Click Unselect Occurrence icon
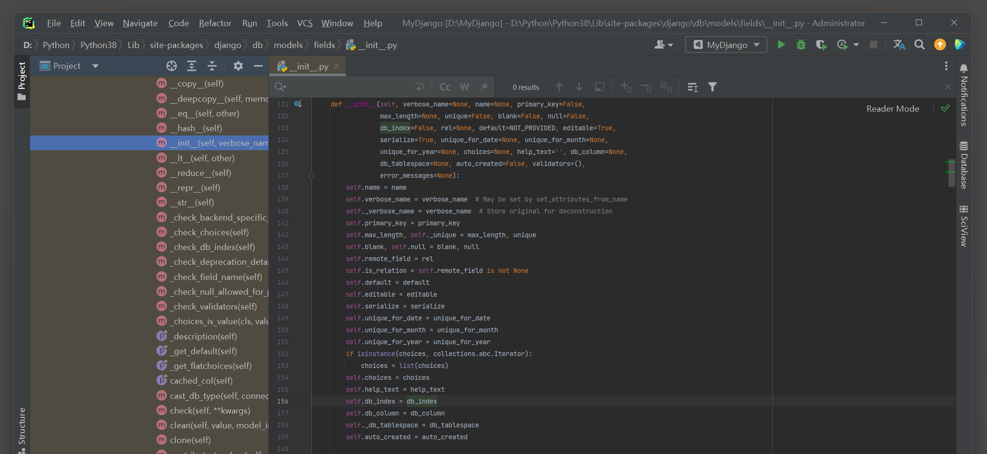Viewport: 987px width, 454px height. 646,87
